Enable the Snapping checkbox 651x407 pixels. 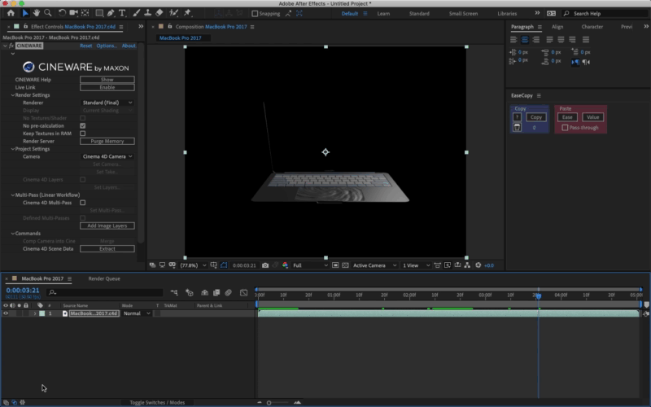click(255, 14)
